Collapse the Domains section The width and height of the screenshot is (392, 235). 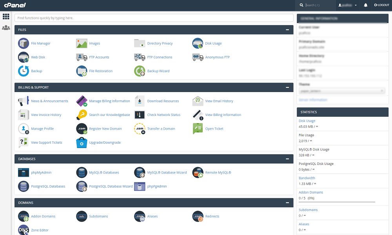[x=287, y=203]
